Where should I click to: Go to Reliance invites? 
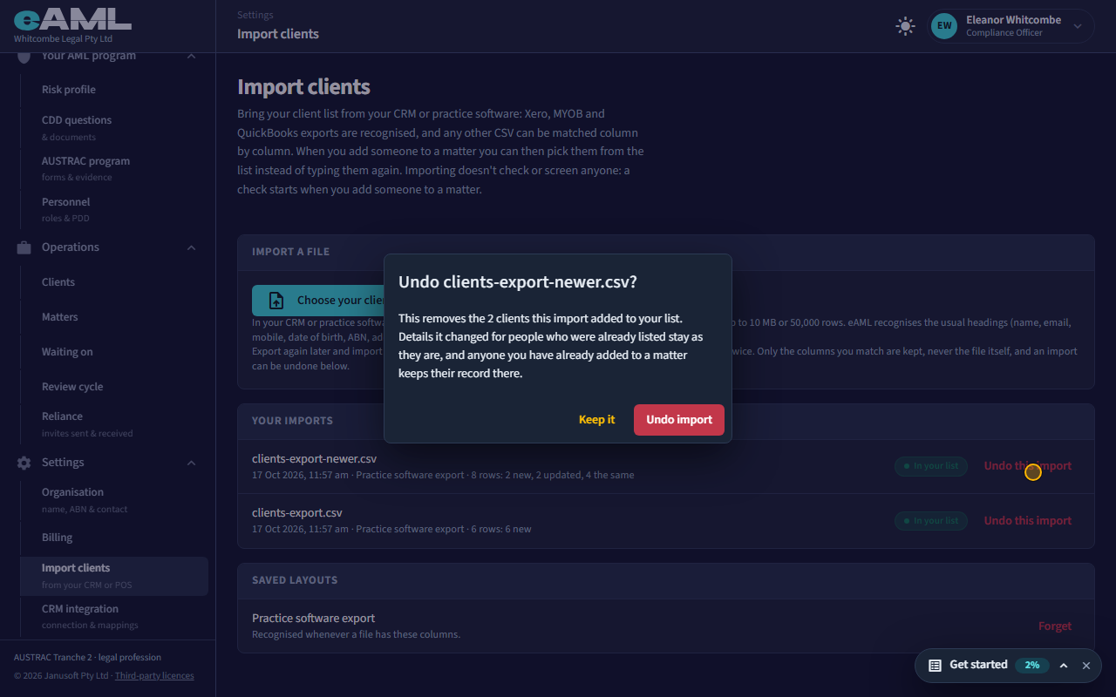click(114, 423)
